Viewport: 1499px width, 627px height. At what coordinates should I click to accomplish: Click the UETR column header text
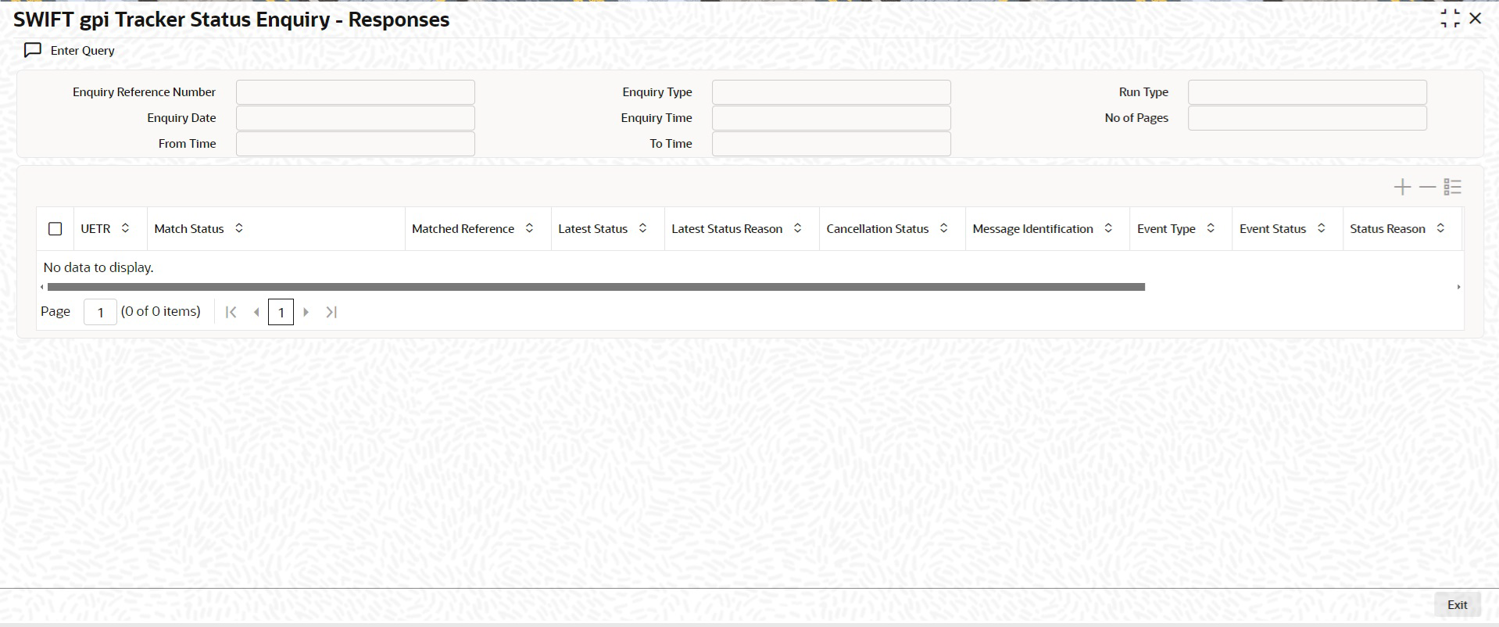[95, 229]
